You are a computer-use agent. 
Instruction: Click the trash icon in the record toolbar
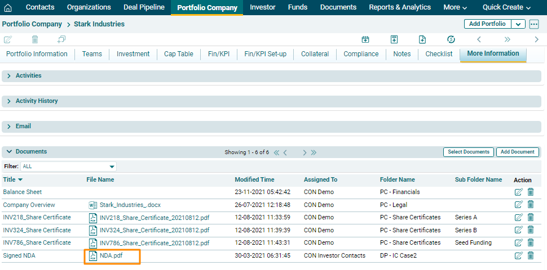point(35,39)
